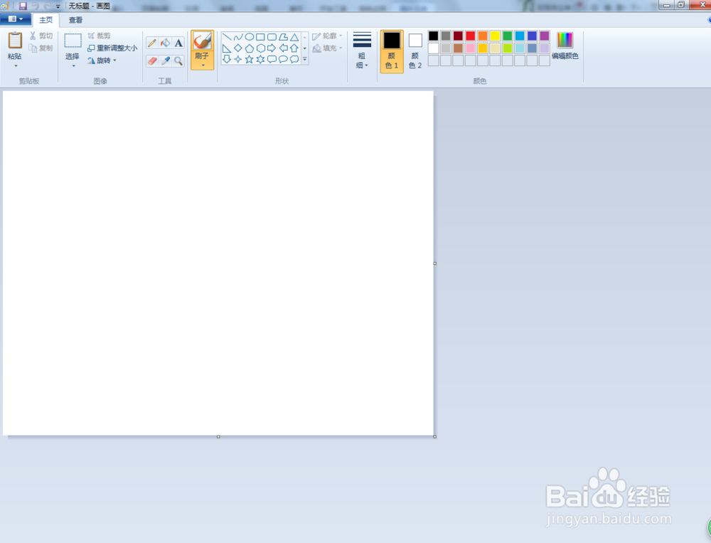Screen dimensions: 711x543
Task: Select the Color picker eyedropper tool
Action: click(166, 60)
